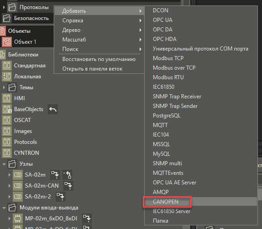262x229 pixels.
Task: Click the return arrow next to BaseObjects
Action: [x=53, y=109]
